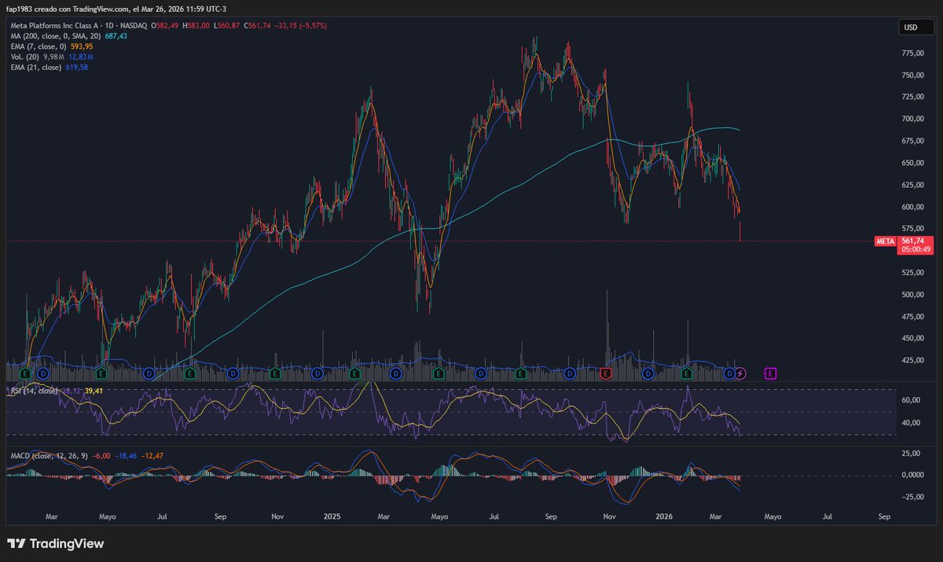Click the EMA 21 value 619,58
Screen dimensions: 943x562
[x=76, y=67]
